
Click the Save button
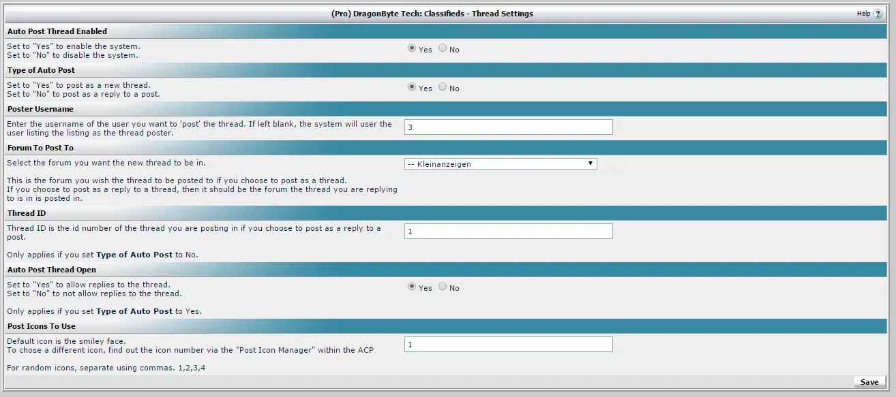tap(869, 382)
